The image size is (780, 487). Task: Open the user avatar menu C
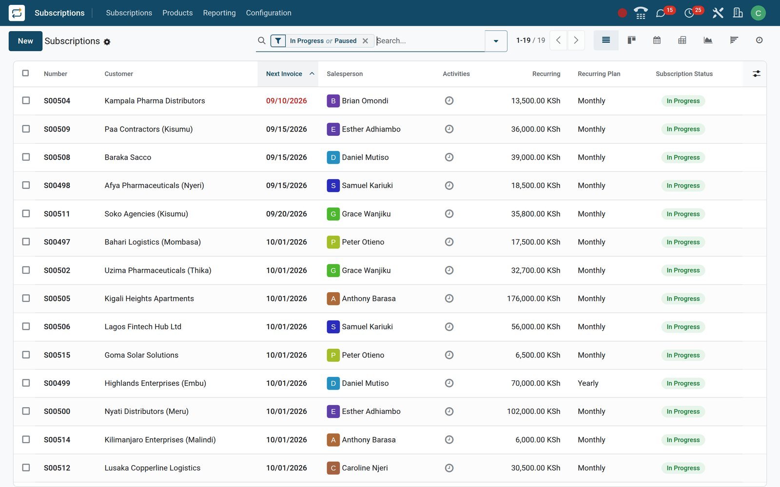pos(758,13)
